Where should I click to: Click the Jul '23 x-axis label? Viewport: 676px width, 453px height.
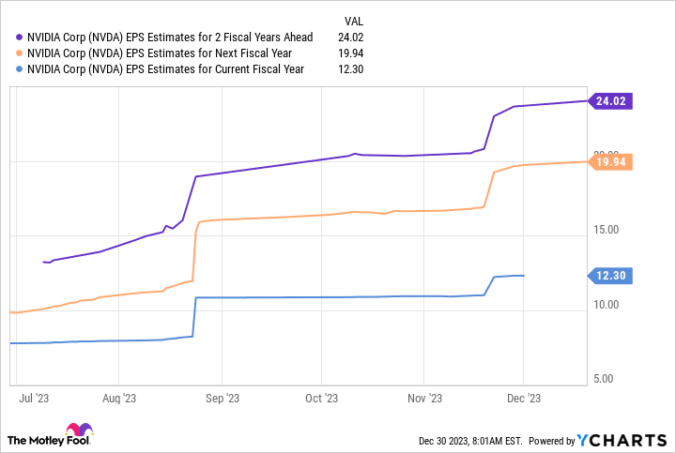point(34,398)
